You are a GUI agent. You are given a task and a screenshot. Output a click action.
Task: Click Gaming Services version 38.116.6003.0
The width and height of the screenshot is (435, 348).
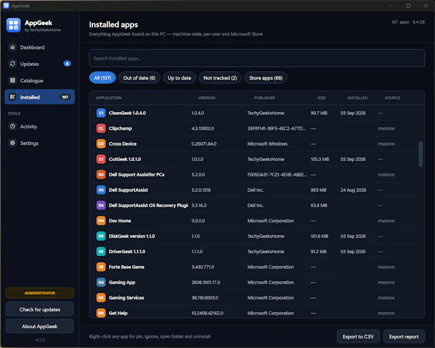click(205, 297)
